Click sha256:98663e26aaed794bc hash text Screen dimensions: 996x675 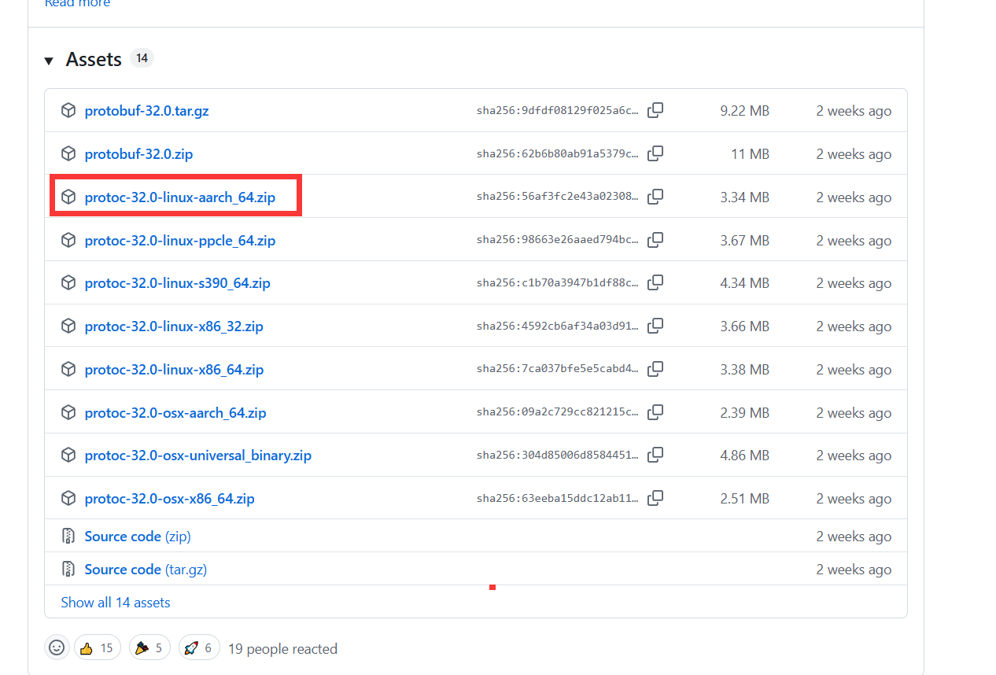point(558,241)
